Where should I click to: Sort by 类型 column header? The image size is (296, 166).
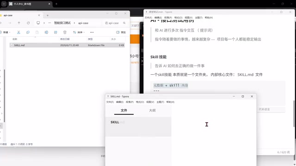tap(90, 39)
